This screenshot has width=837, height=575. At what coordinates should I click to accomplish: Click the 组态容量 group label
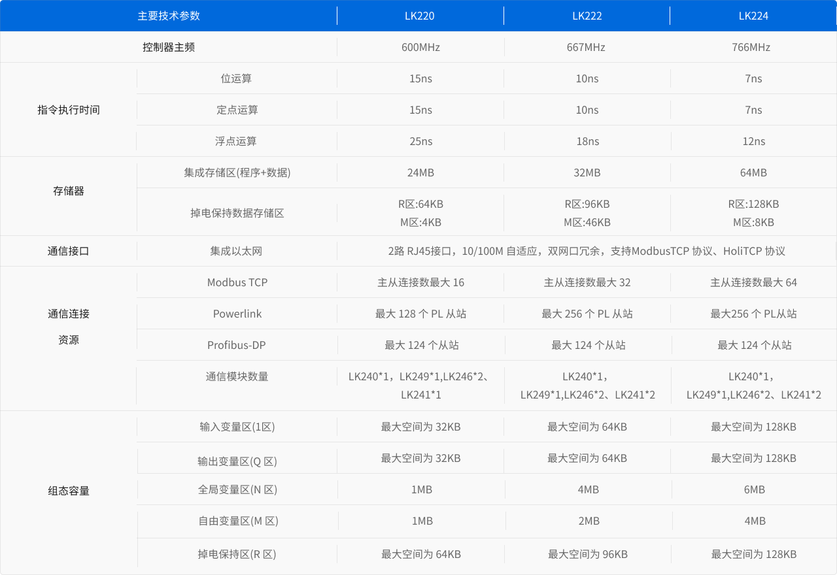pos(69,491)
